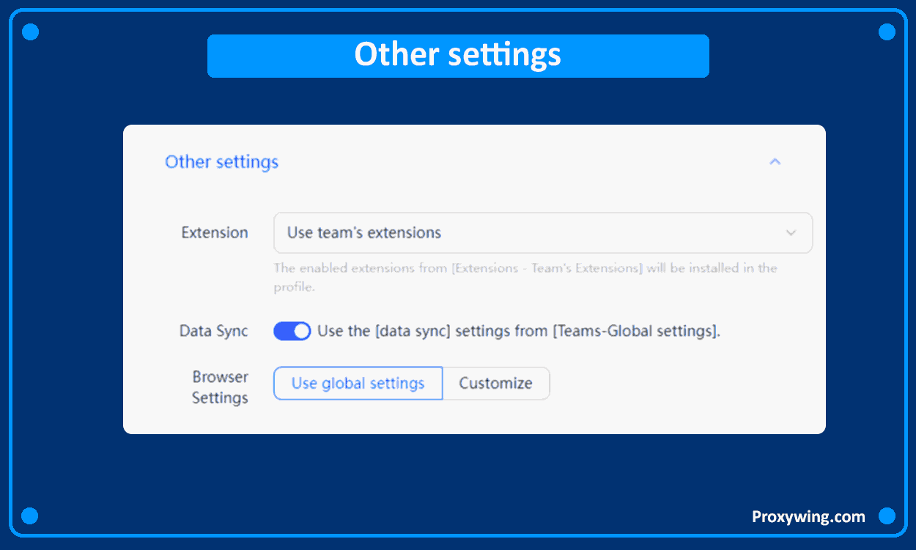Click the top-right corner dot icon
Image resolution: width=916 pixels, height=550 pixels.
click(887, 32)
